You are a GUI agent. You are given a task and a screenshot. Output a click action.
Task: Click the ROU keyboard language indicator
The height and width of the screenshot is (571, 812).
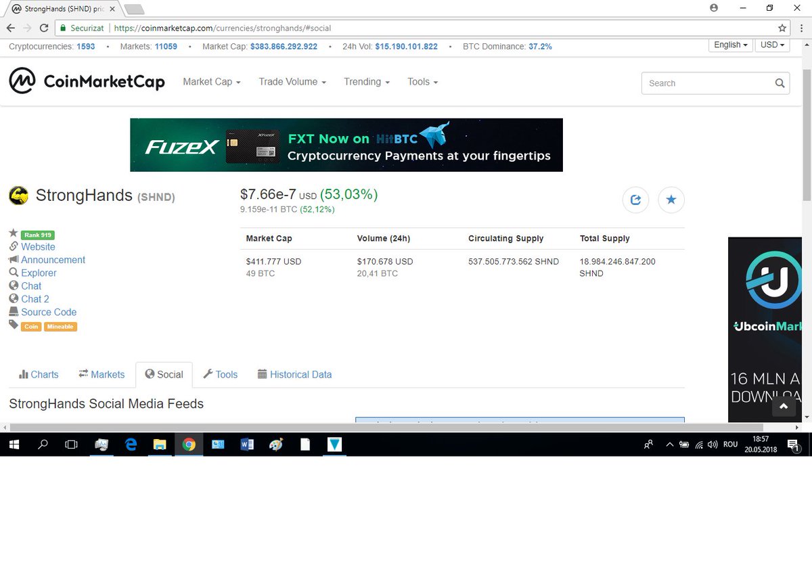coord(730,444)
